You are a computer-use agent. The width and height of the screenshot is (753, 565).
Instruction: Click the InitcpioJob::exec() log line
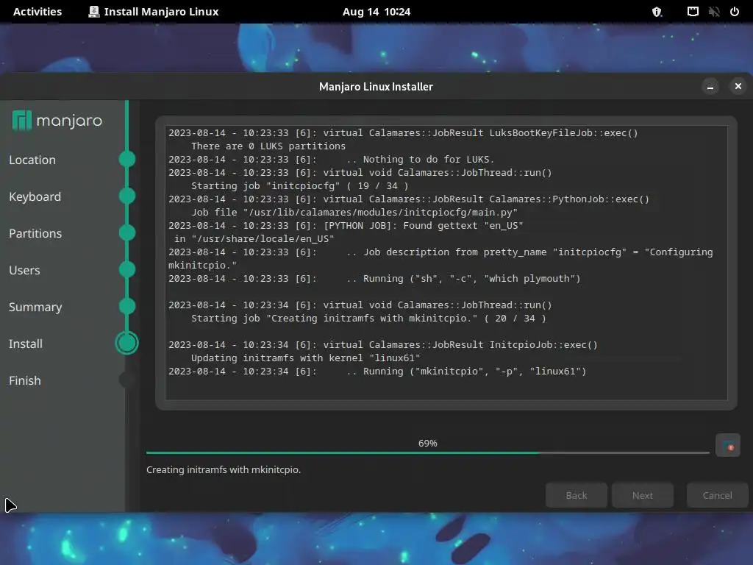click(382, 345)
